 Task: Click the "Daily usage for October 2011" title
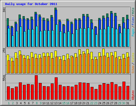click(x=31, y=4)
